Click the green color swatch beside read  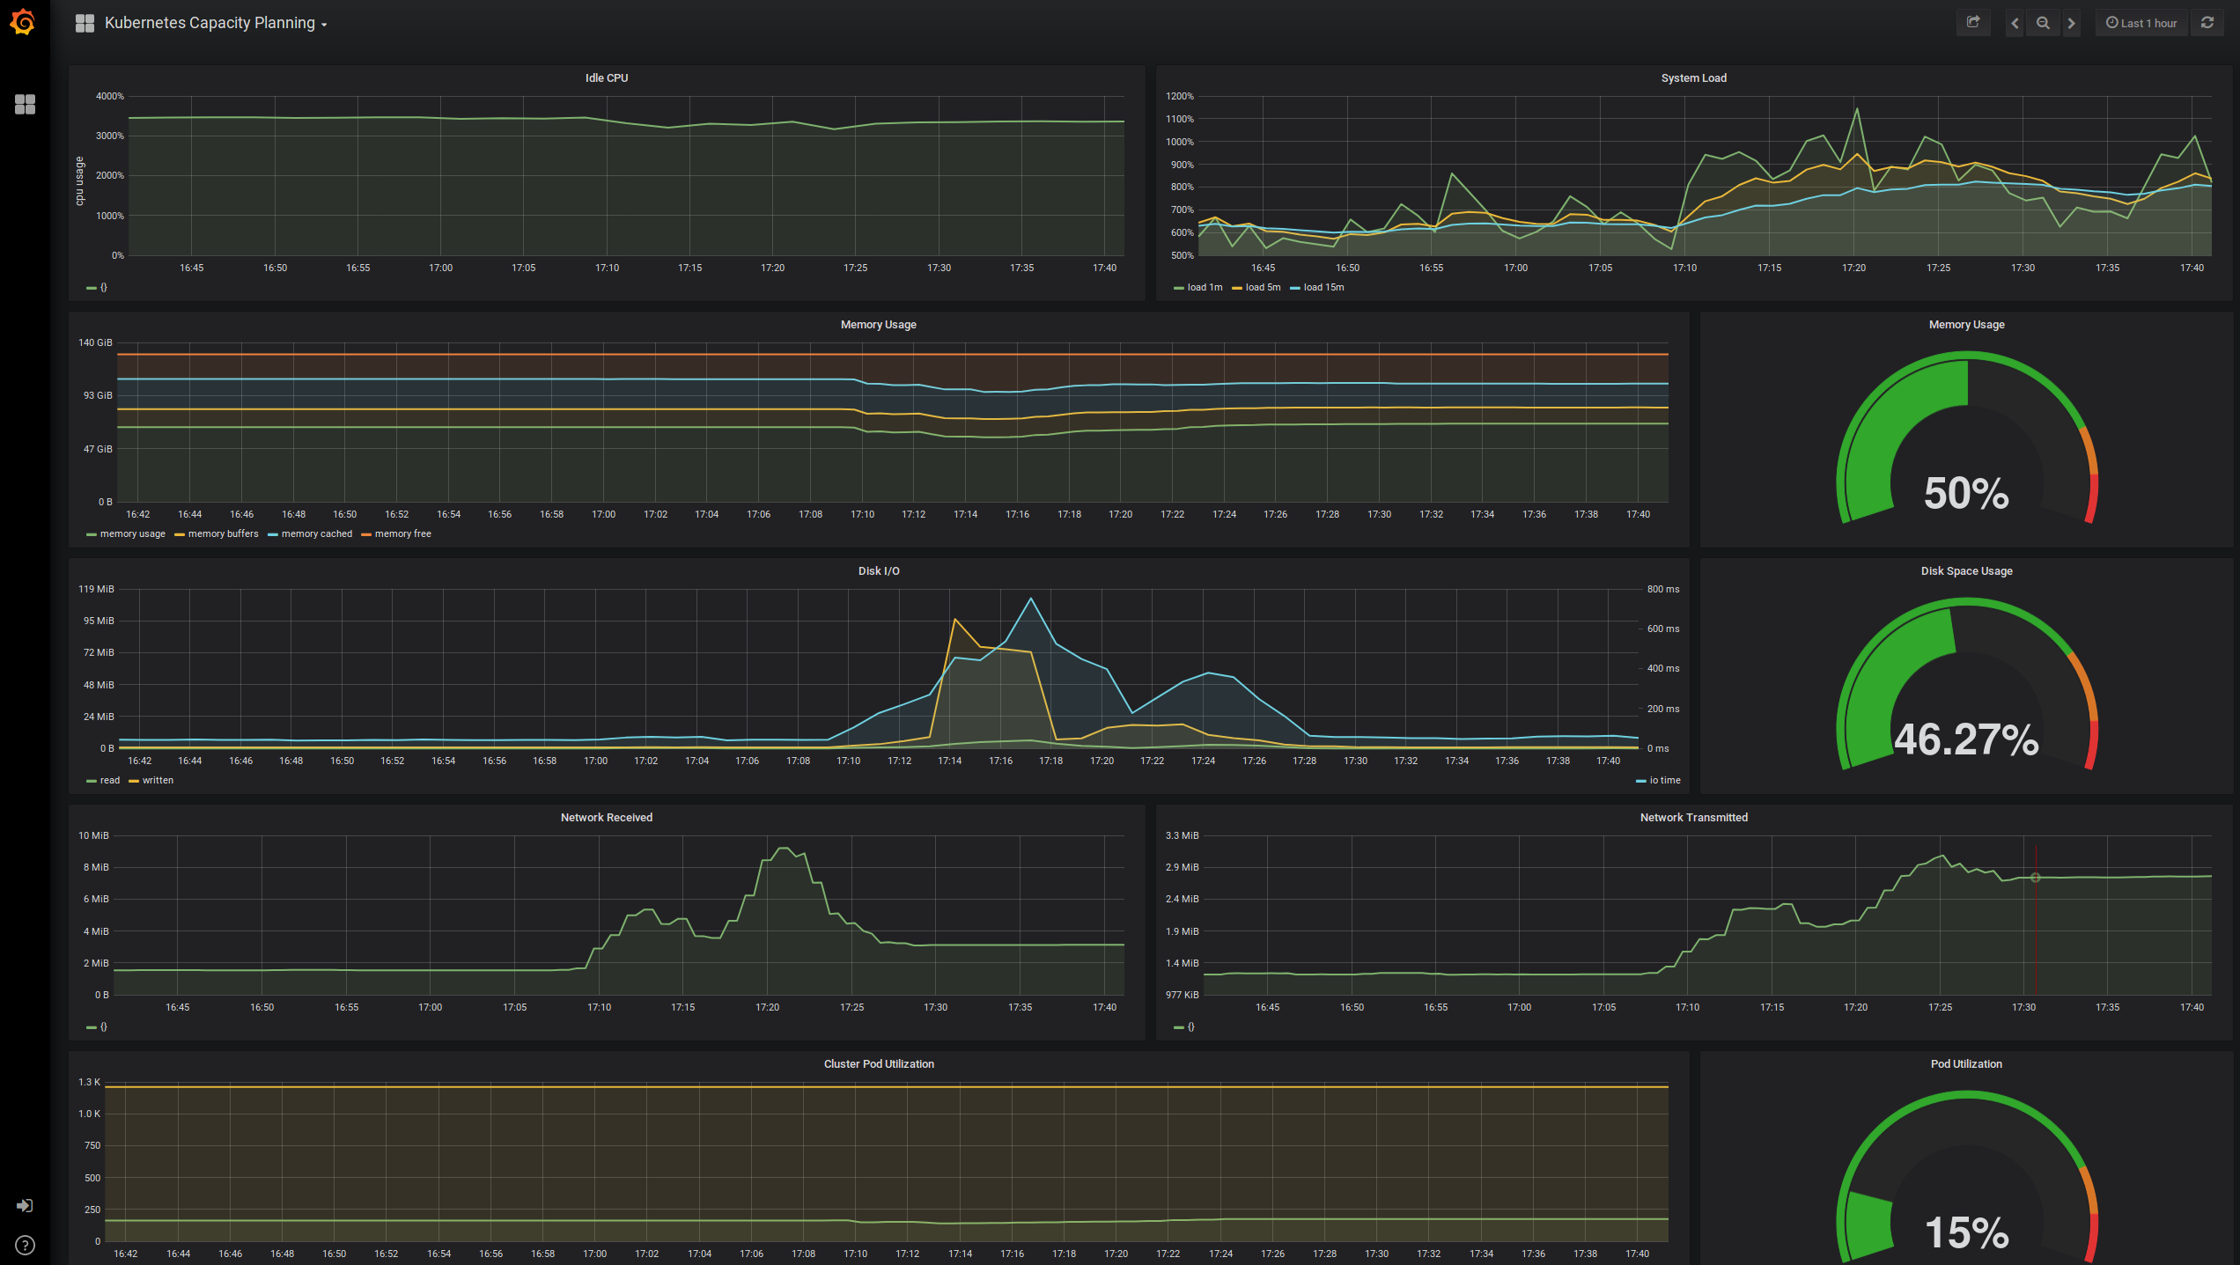click(x=91, y=780)
